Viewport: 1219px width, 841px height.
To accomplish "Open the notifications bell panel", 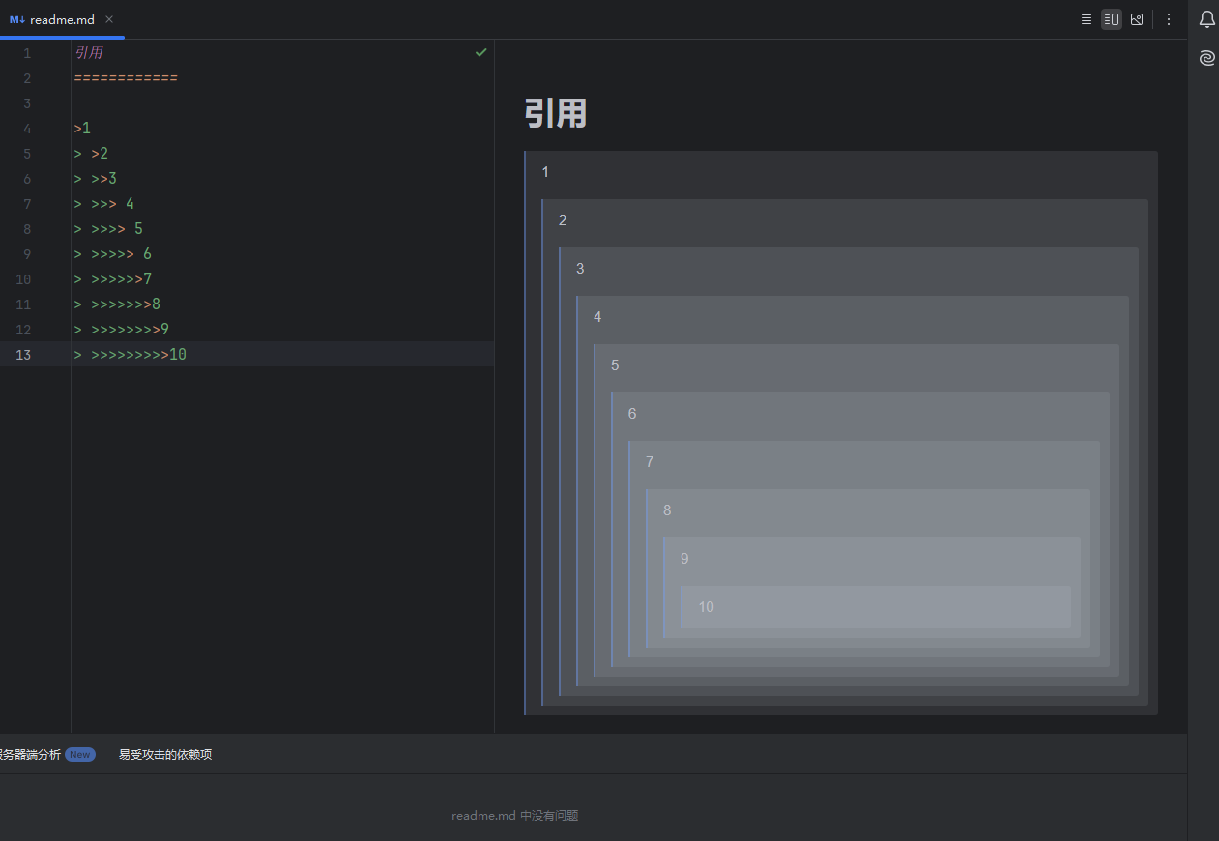I will pos(1206,19).
